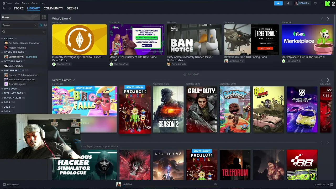Click the Add shelf button
The image size is (336, 189).
pos(191,75)
